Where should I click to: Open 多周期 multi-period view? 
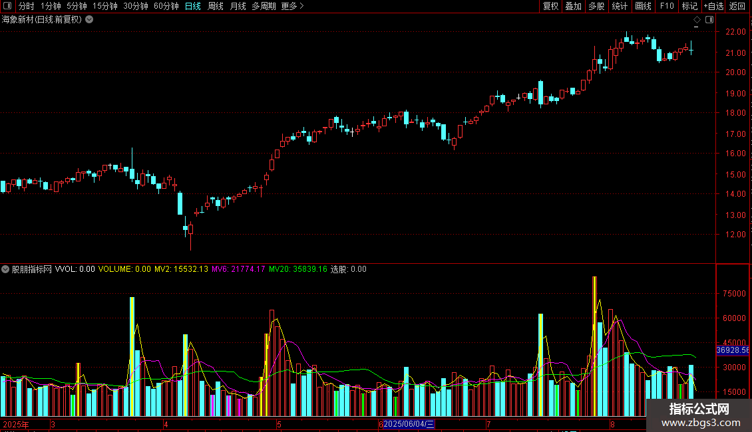coord(264,6)
